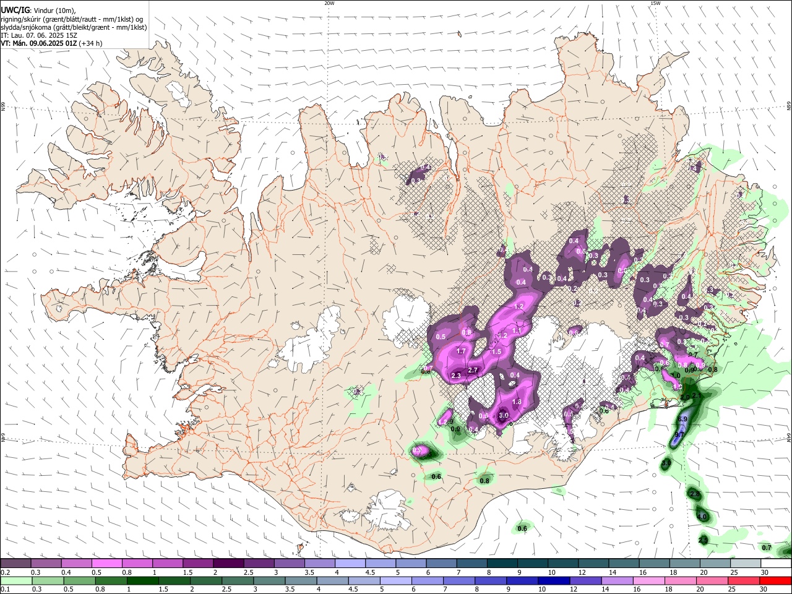Click the bottom legend swatch between 3.5 and 4

point(300,580)
